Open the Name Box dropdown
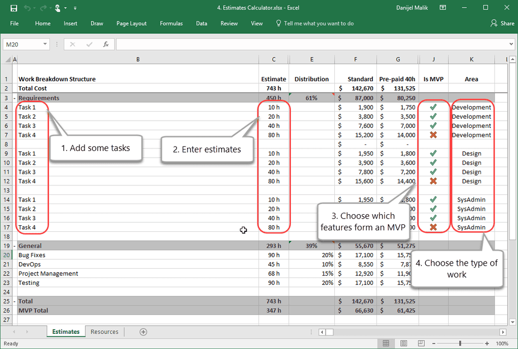The height and width of the screenshot is (349, 518). tap(45, 44)
